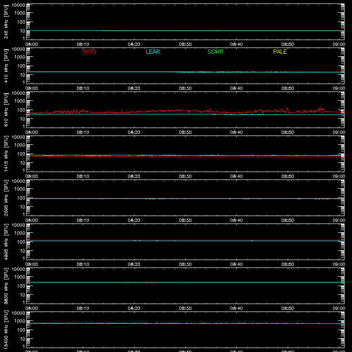Screen dimensions: 352x352
Task: Select the 410 MHz [SFU] axis label
Action: coord(6,66)
